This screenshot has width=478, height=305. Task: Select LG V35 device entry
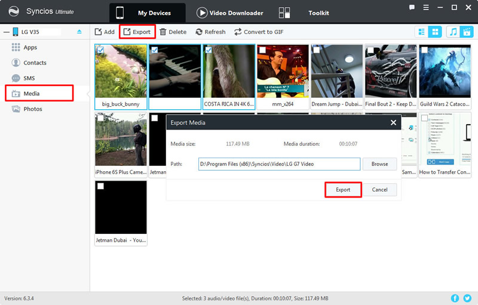pyautogui.click(x=30, y=32)
